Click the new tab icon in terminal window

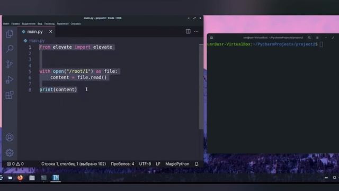(211, 38)
